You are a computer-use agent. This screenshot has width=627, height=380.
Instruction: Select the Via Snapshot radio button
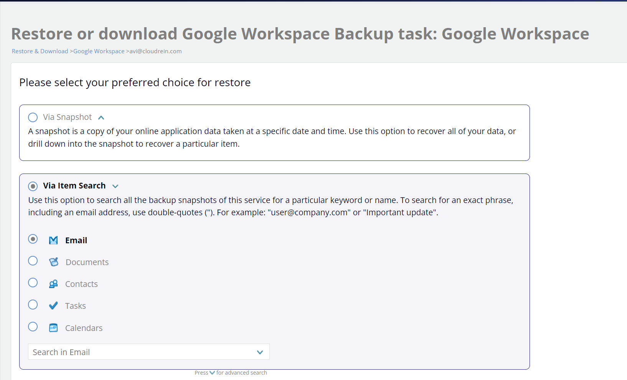click(33, 117)
